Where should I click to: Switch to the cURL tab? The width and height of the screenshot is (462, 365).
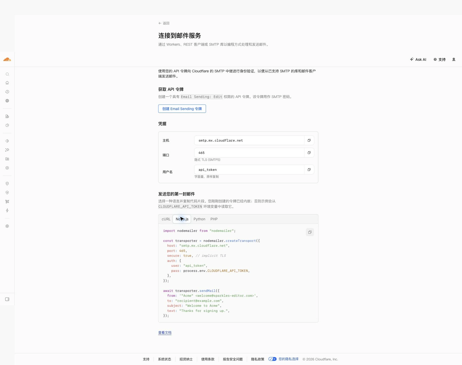[166, 219]
